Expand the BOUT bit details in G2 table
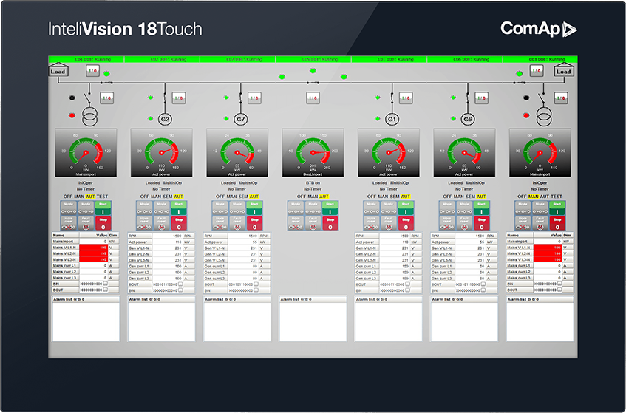This screenshot has width=626, height=413. 181,284
